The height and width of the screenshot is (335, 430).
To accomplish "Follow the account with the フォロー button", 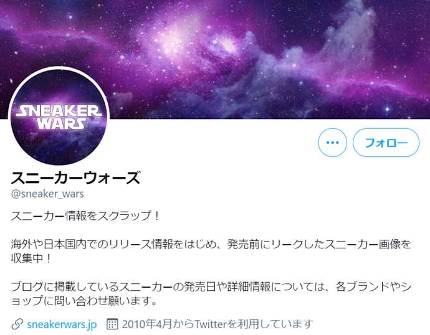I will (386, 143).
